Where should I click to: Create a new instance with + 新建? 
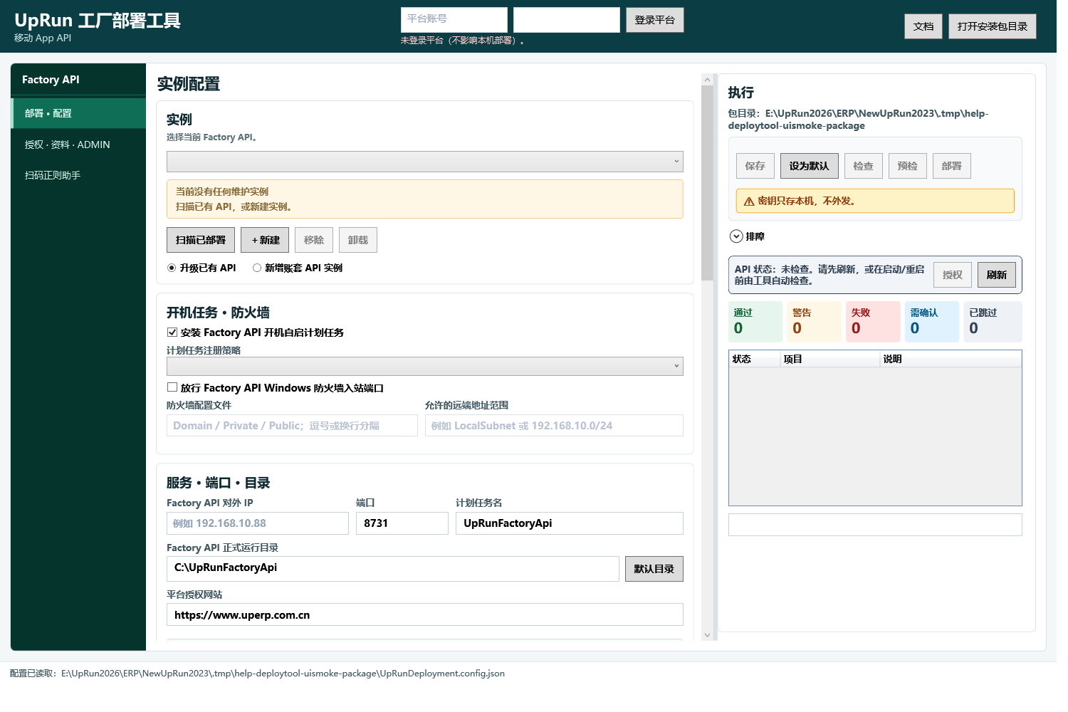coord(265,240)
